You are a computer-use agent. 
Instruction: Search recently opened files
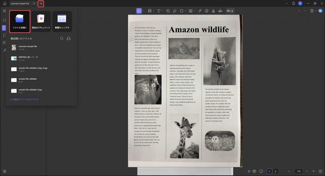coord(62,38)
